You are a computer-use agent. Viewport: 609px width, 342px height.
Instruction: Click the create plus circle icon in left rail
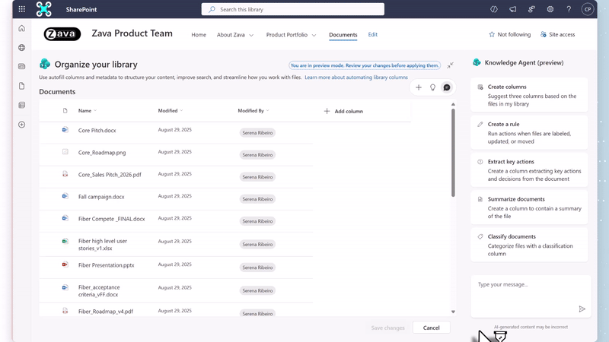(x=22, y=125)
